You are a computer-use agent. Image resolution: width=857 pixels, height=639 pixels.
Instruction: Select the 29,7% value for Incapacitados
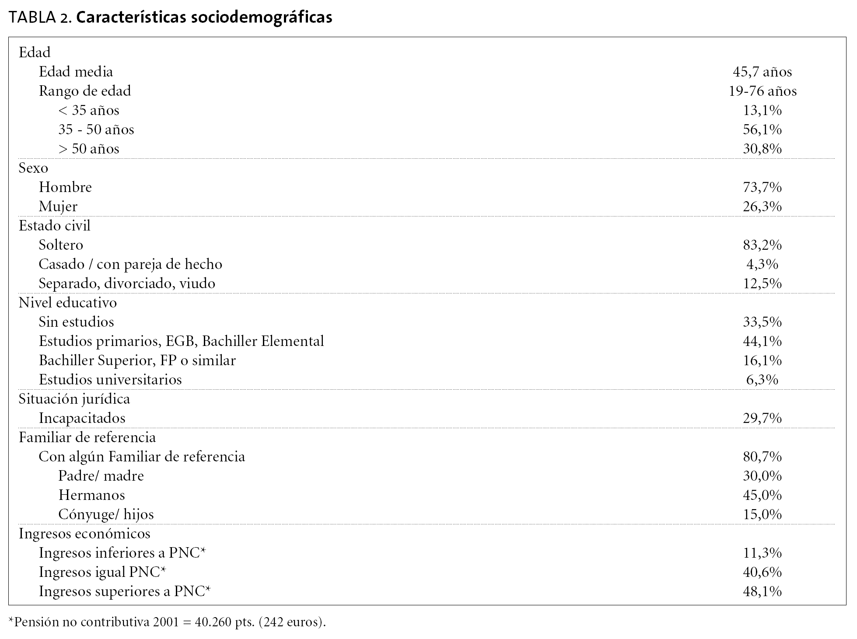pos(762,418)
